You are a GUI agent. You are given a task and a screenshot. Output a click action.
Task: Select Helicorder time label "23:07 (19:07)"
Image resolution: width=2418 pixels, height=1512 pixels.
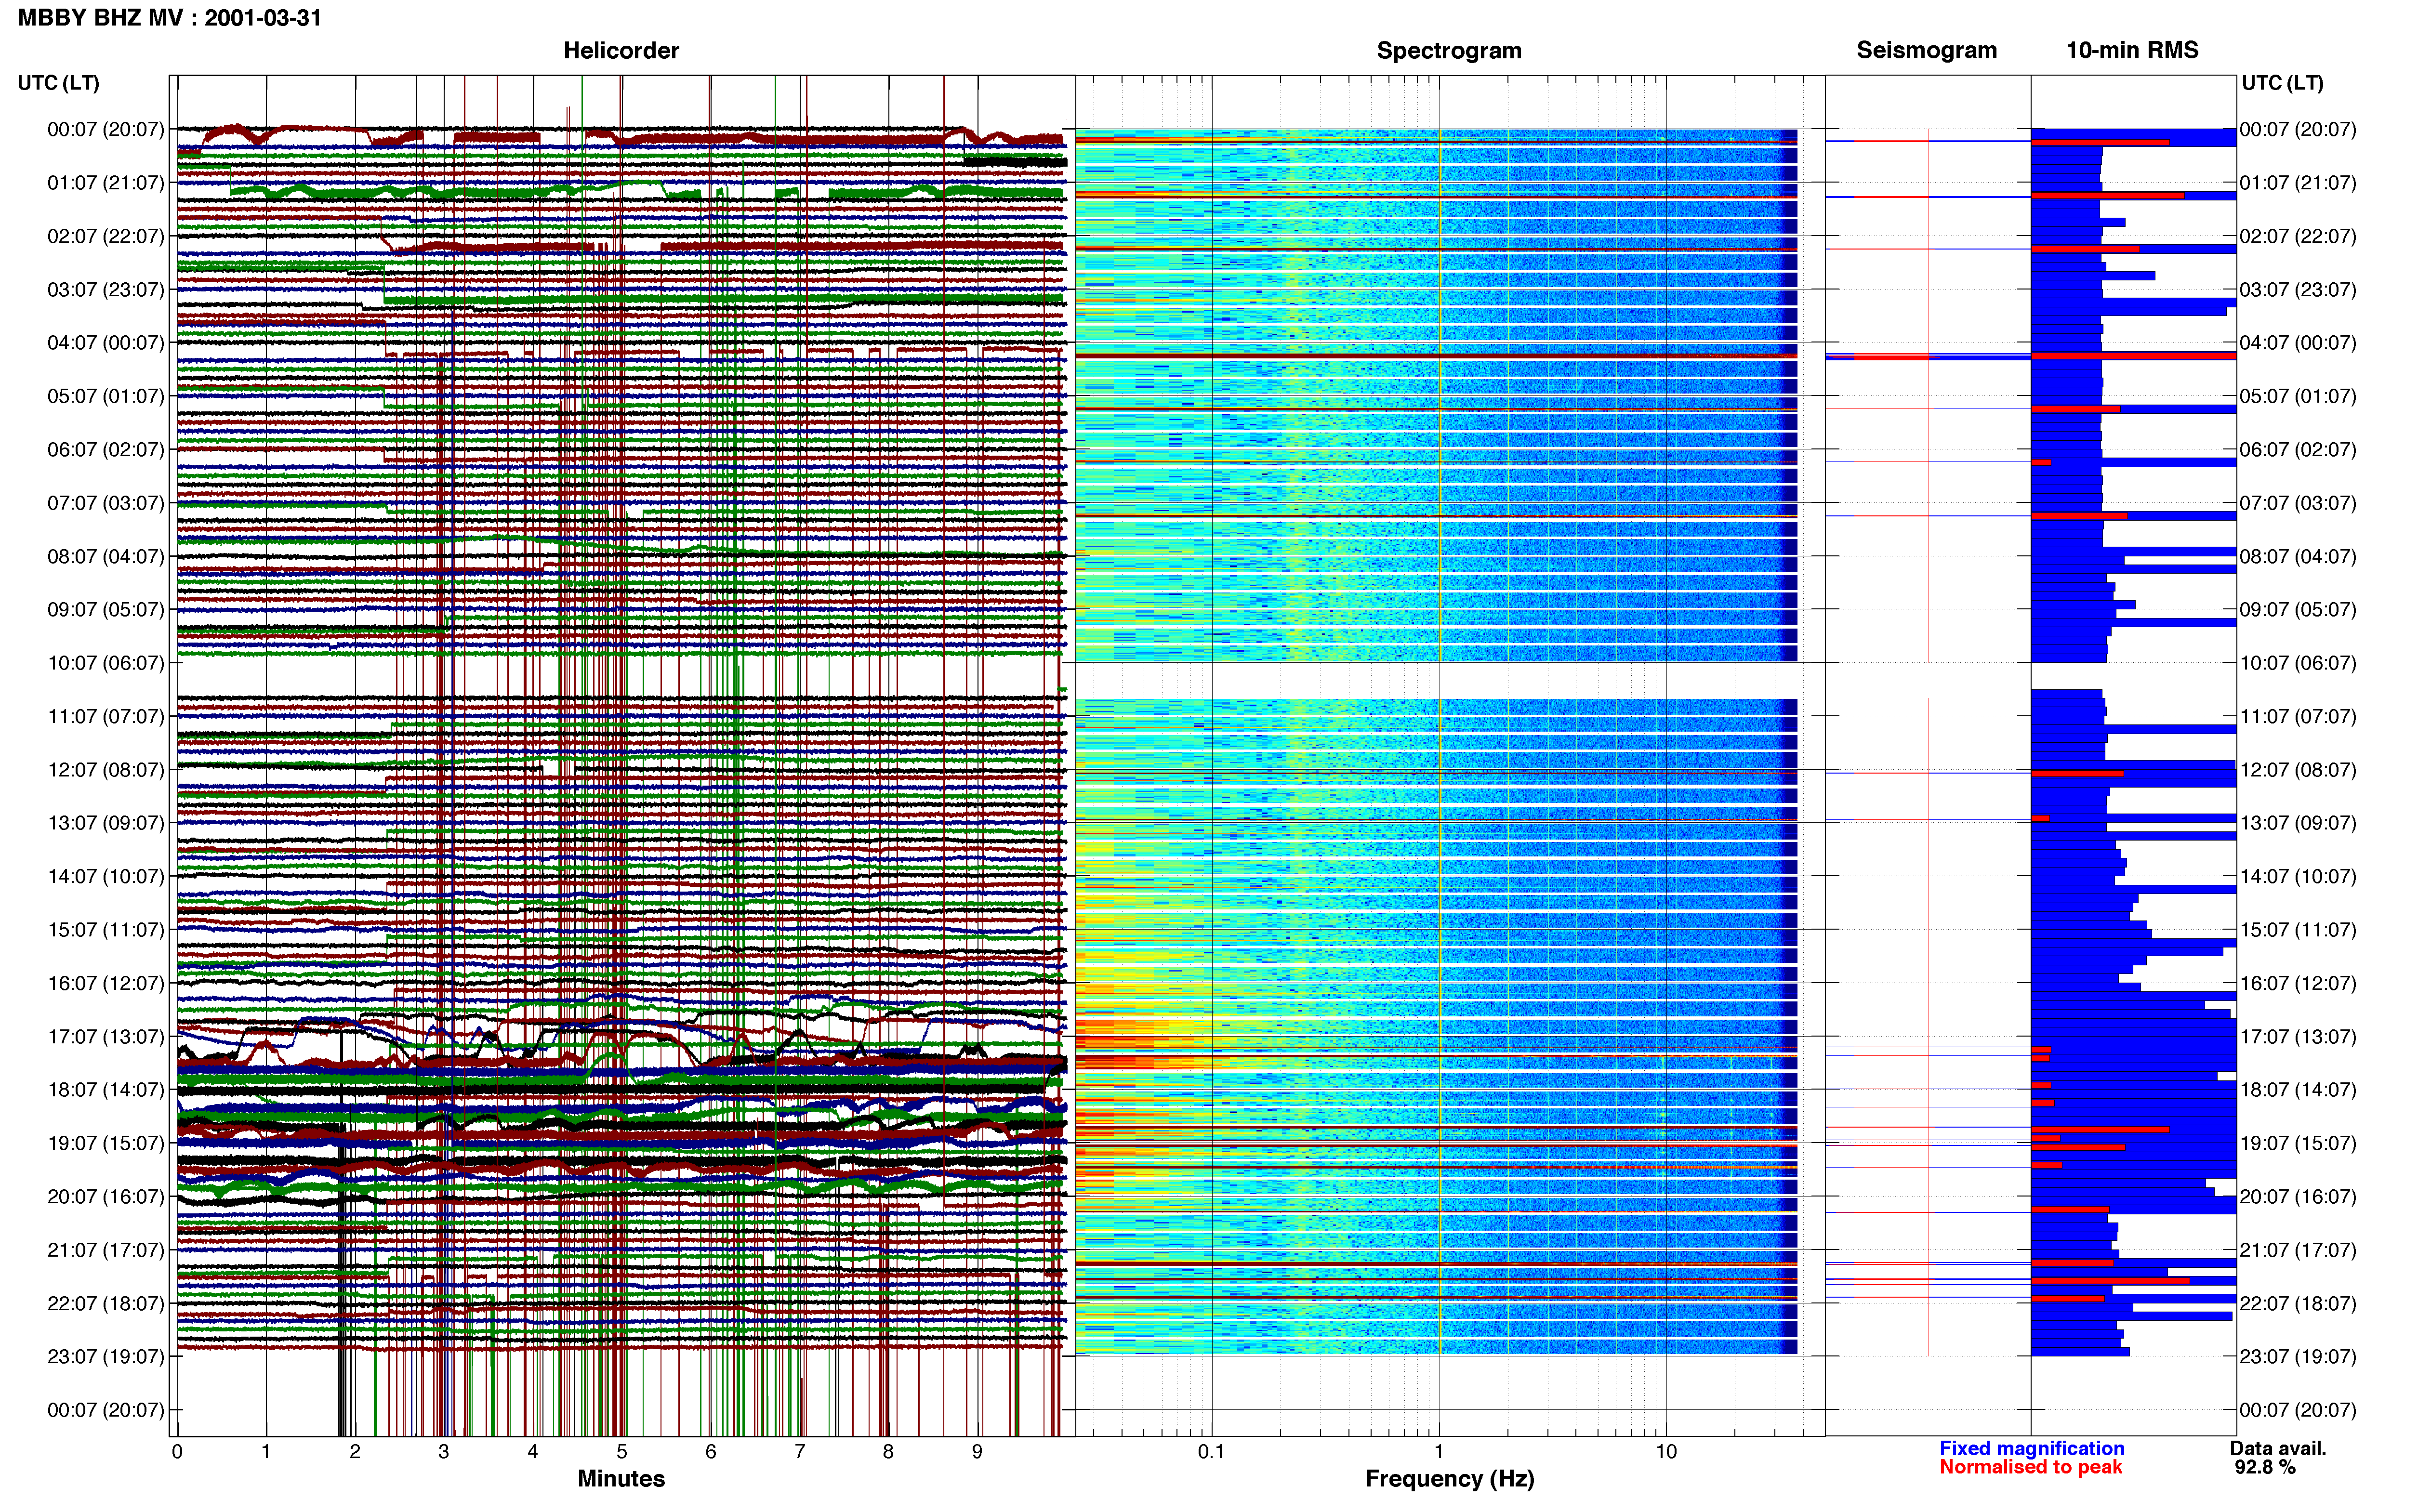click(x=106, y=1357)
